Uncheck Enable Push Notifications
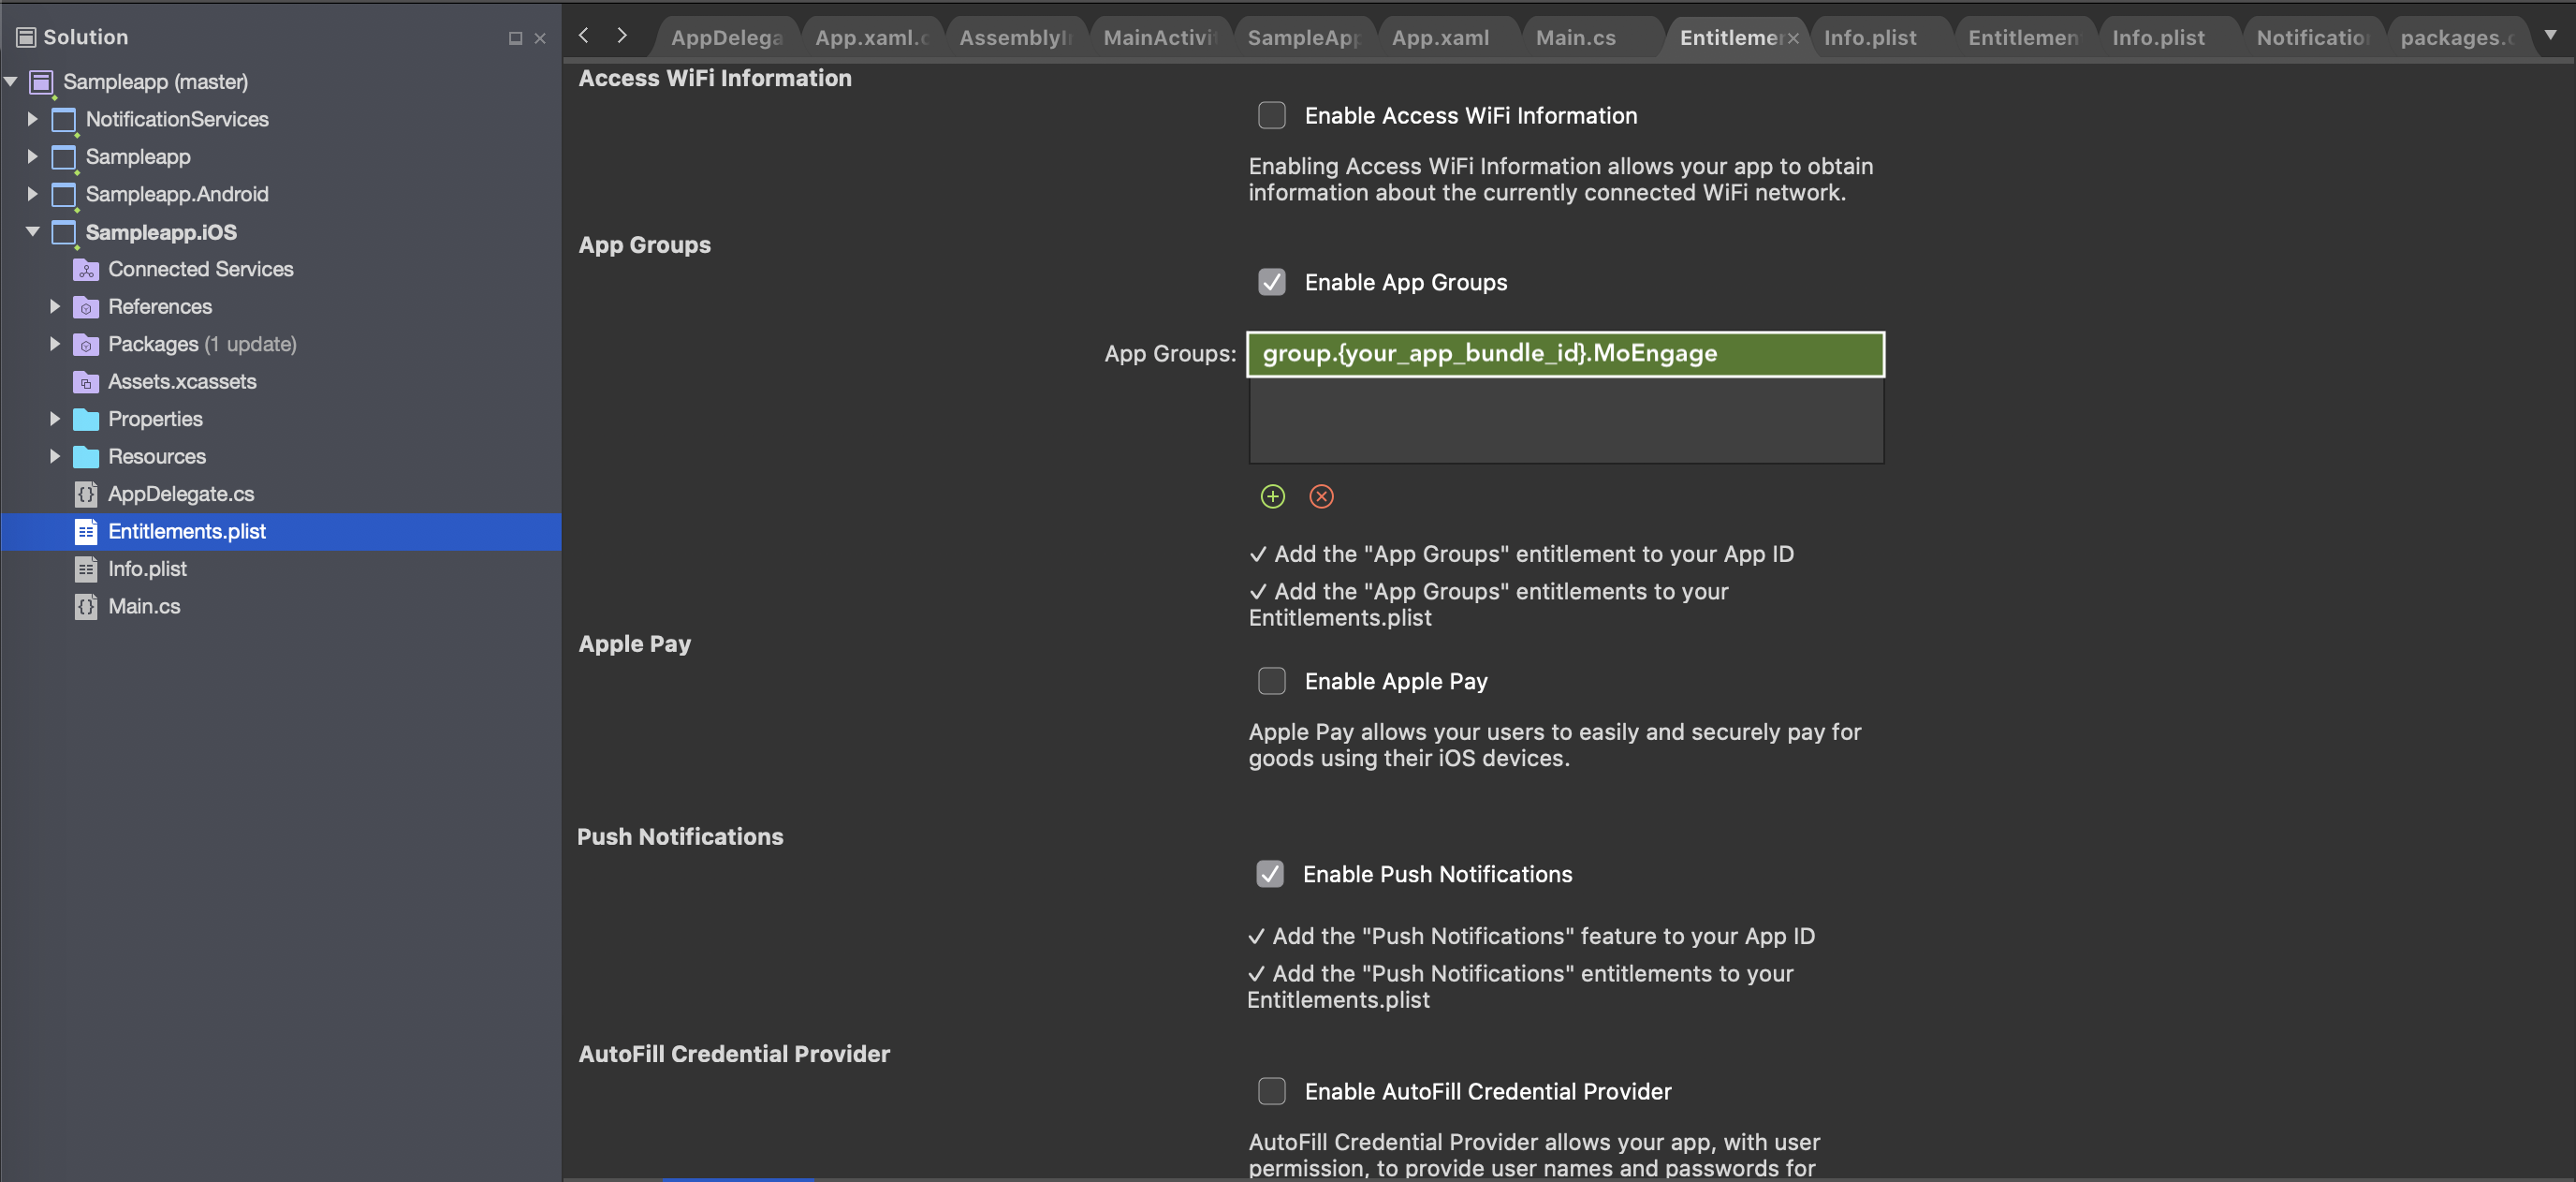The image size is (2576, 1182). [x=1269, y=874]
